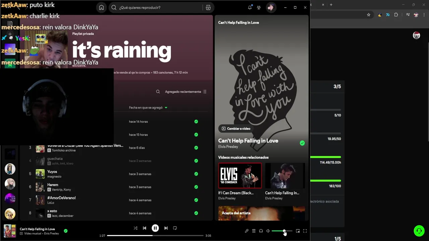Close the Chrome tab beside the new tab button

(x=323, y=5)
